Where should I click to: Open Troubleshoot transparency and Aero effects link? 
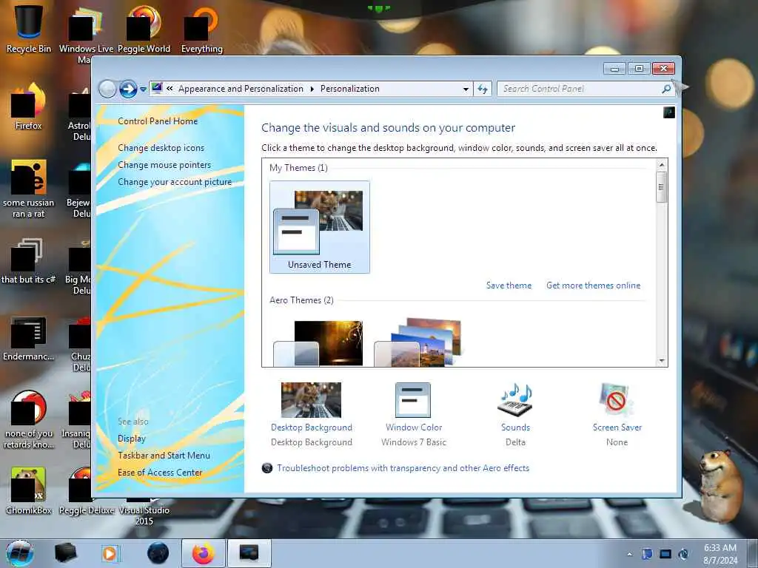(x=403, y=468)
